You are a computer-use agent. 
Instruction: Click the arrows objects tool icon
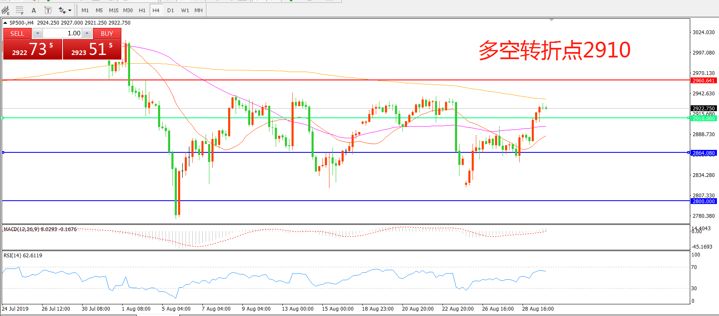tap(62, 10)
